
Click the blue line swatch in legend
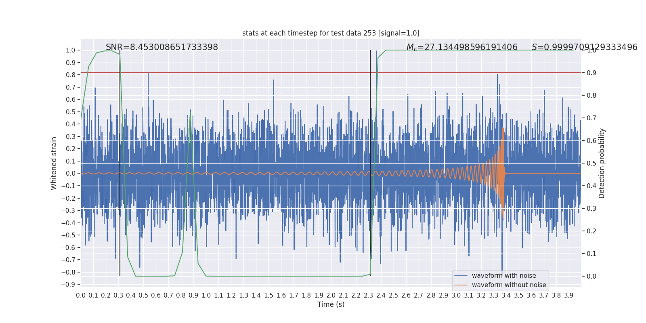(x=461, y=276)
